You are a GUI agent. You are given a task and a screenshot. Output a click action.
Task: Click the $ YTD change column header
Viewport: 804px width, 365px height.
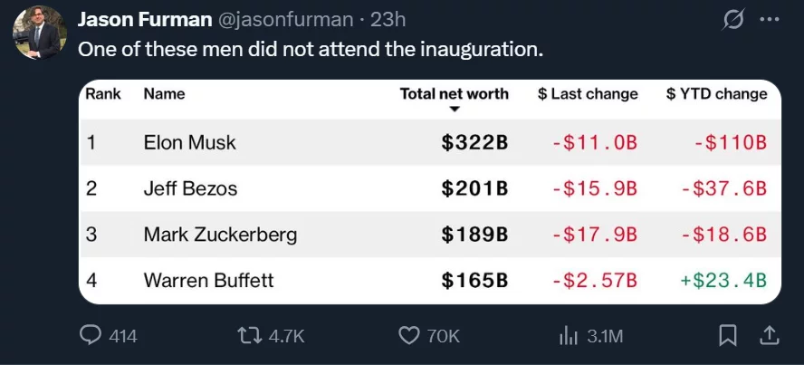(x=716, y=93)
